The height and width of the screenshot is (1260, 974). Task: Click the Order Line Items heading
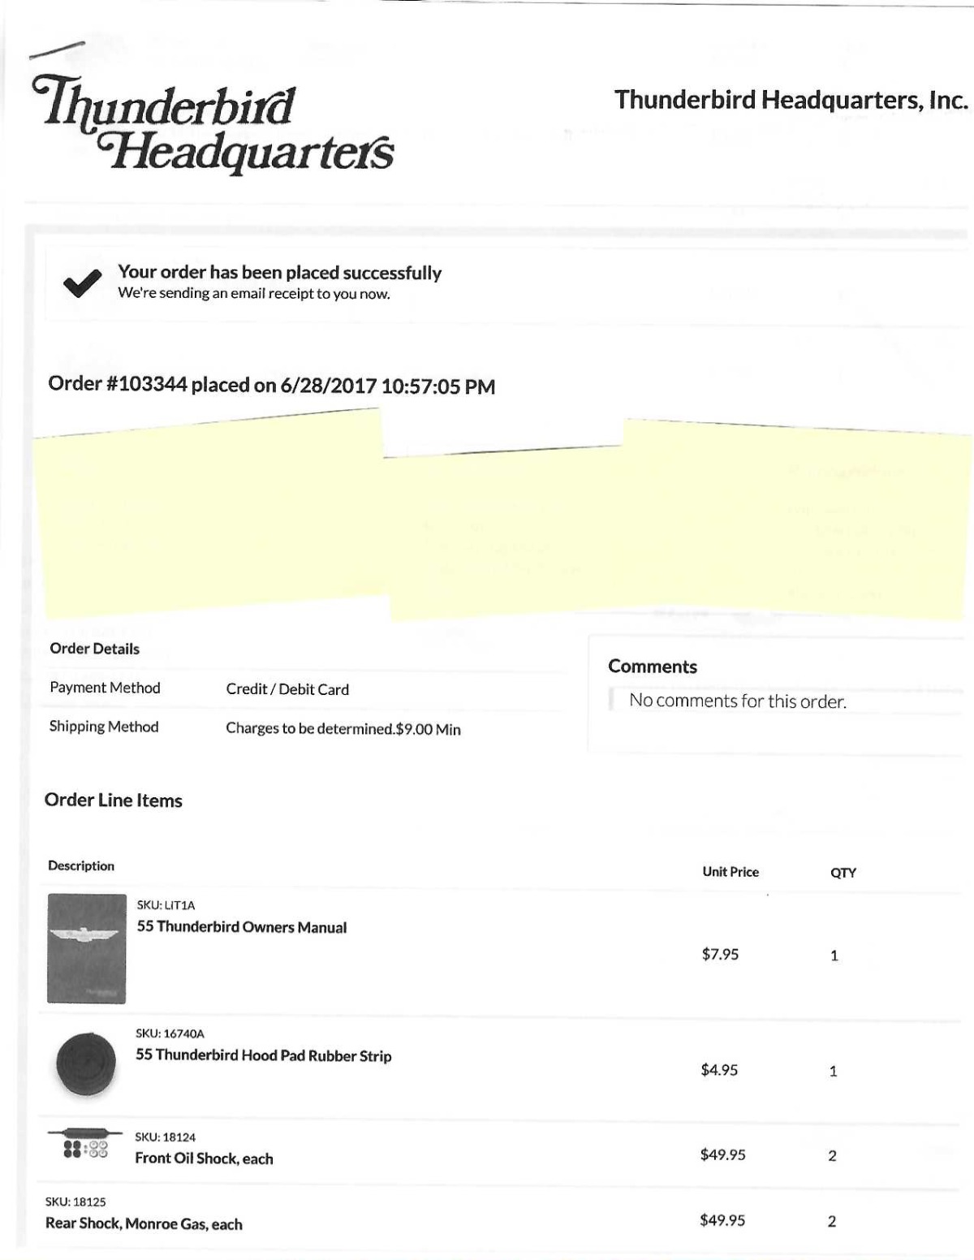(x=114, y=800)
